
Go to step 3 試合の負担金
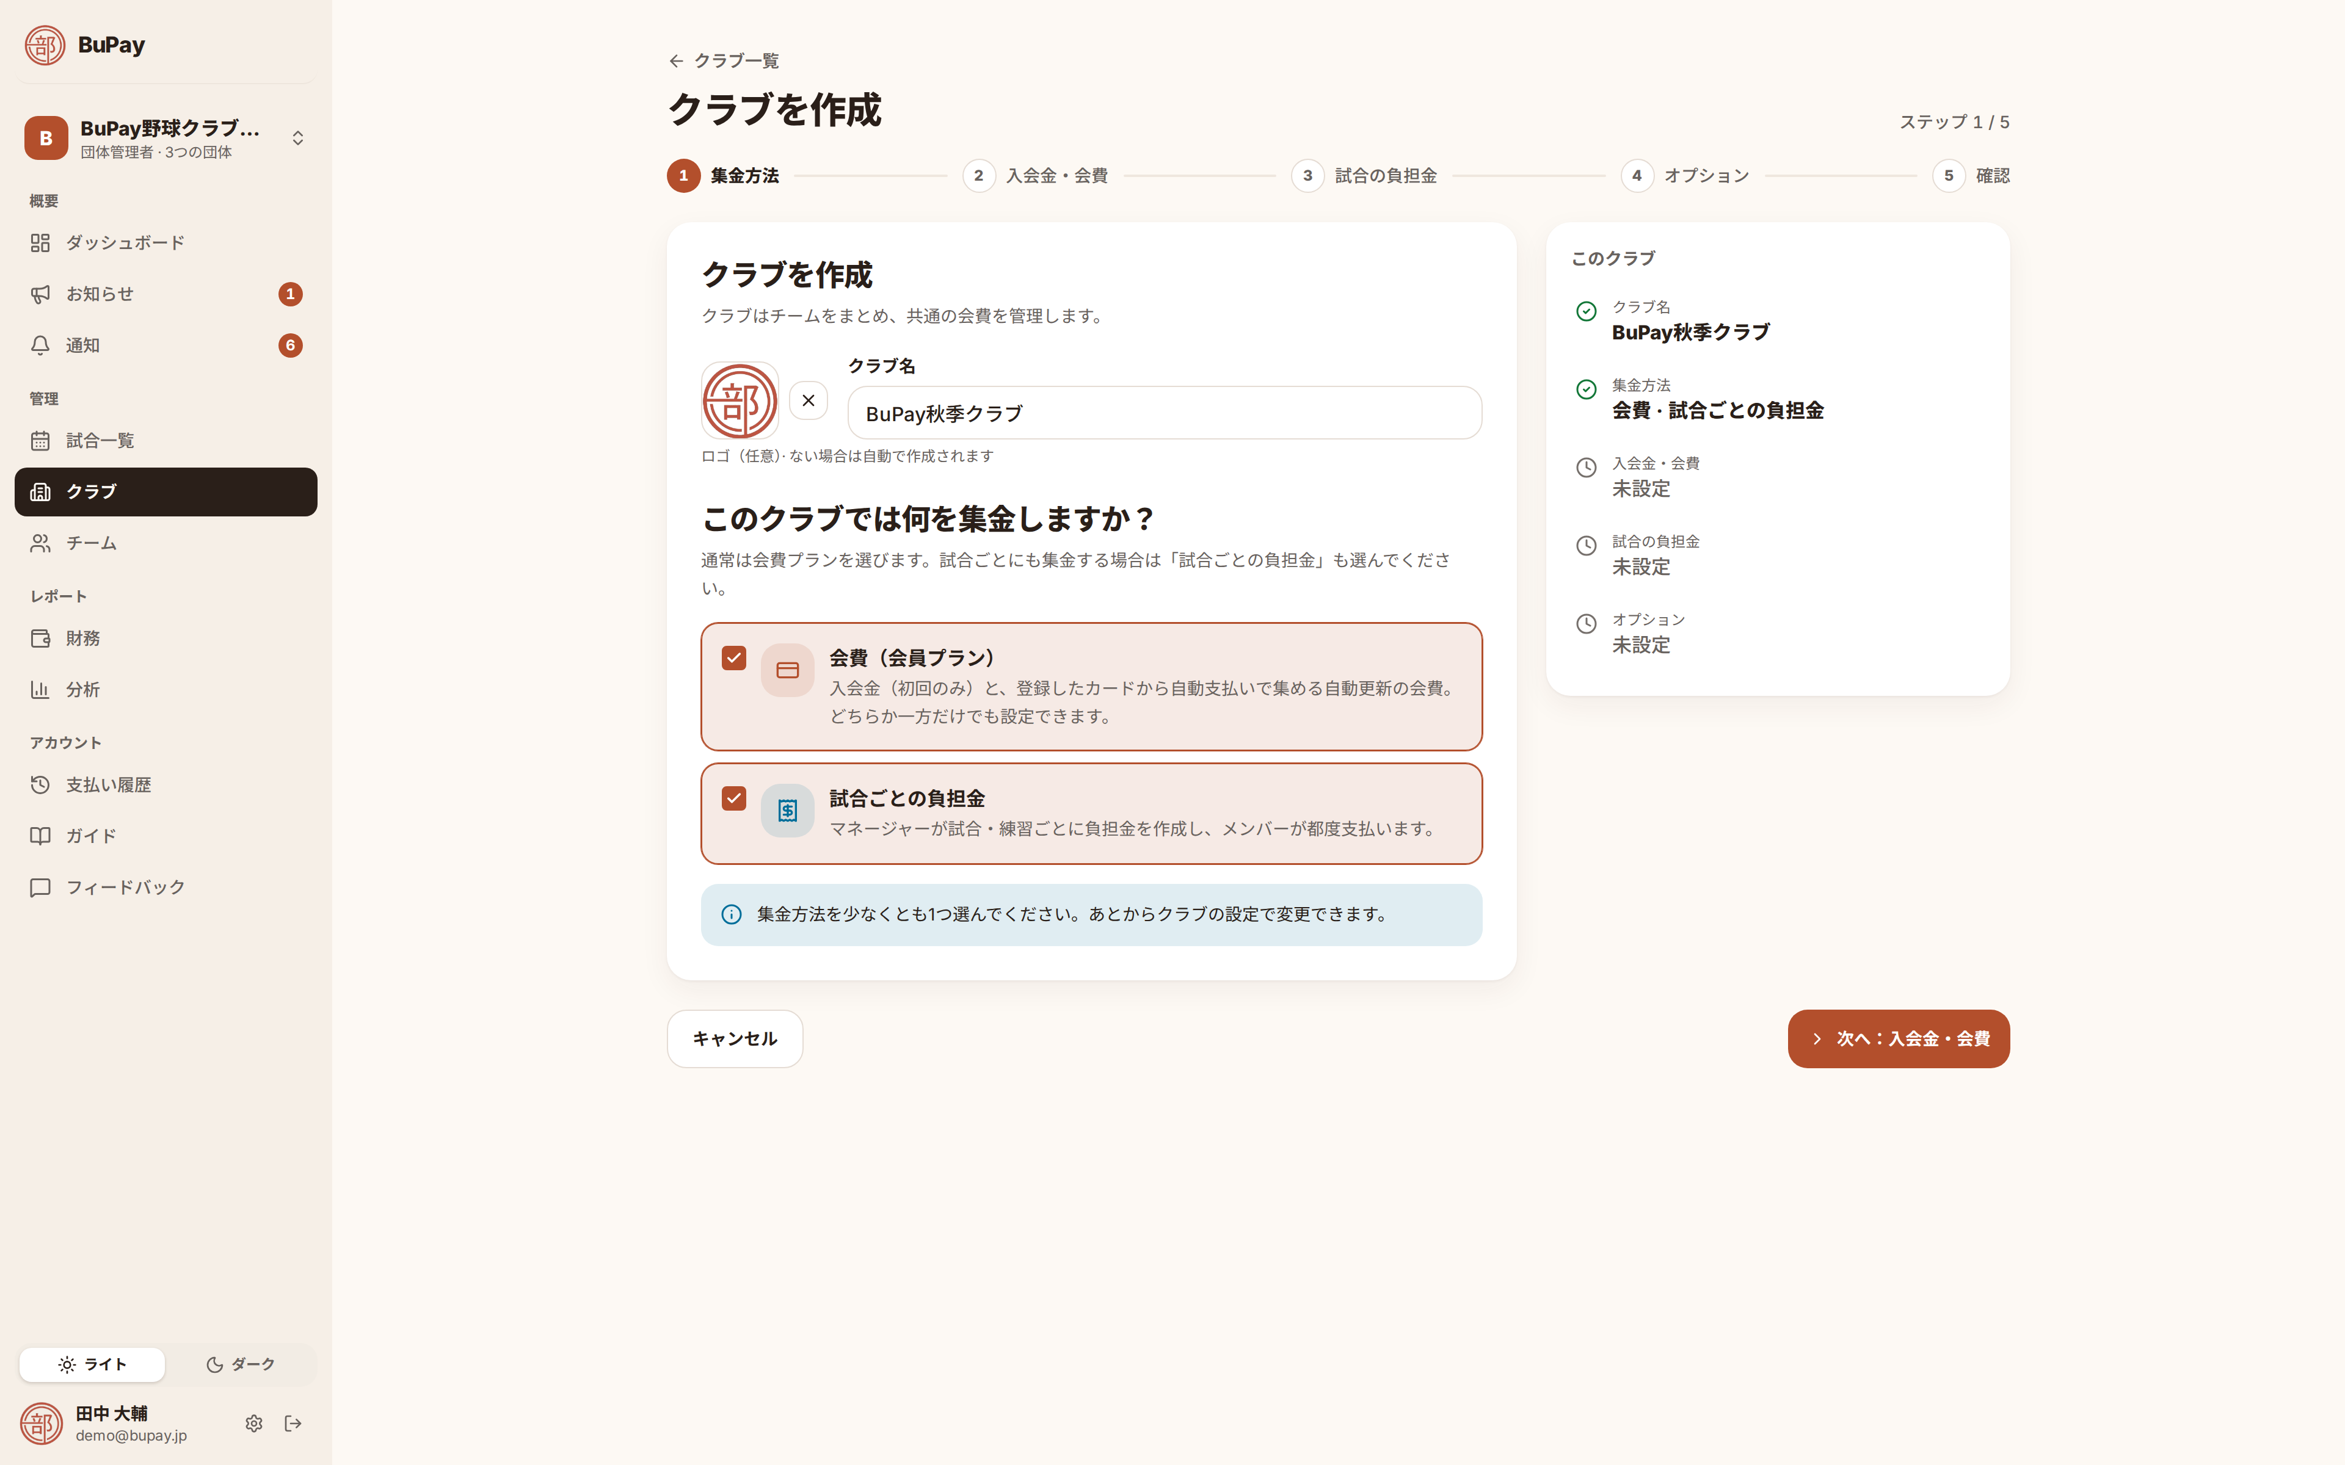[x=1364, y=175]
